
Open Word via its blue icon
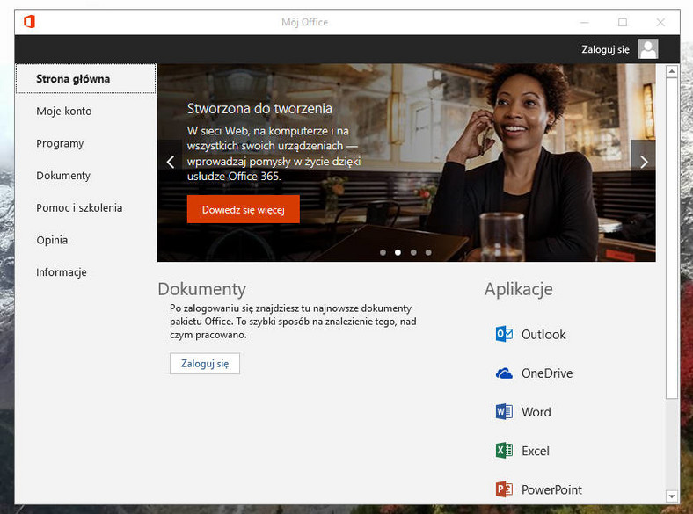click(504, 412)
